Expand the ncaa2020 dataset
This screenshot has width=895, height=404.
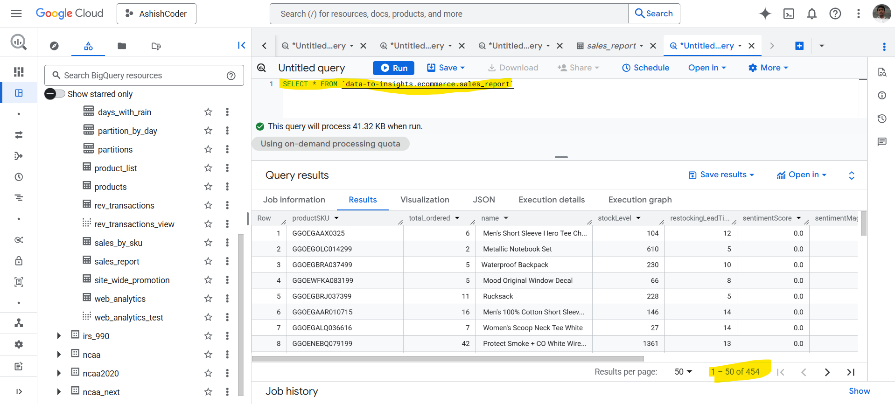click(x=59, y=373)
